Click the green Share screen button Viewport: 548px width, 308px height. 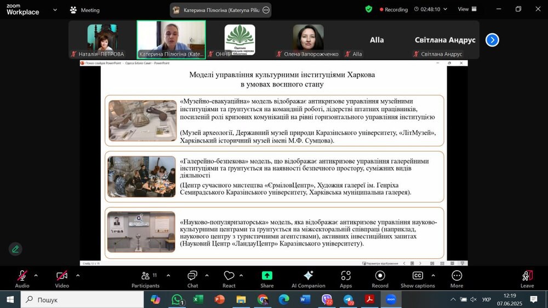[267, 278]
